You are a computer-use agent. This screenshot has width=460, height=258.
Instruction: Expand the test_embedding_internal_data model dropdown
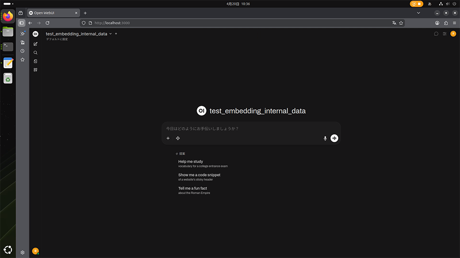(x=79, y=34)
